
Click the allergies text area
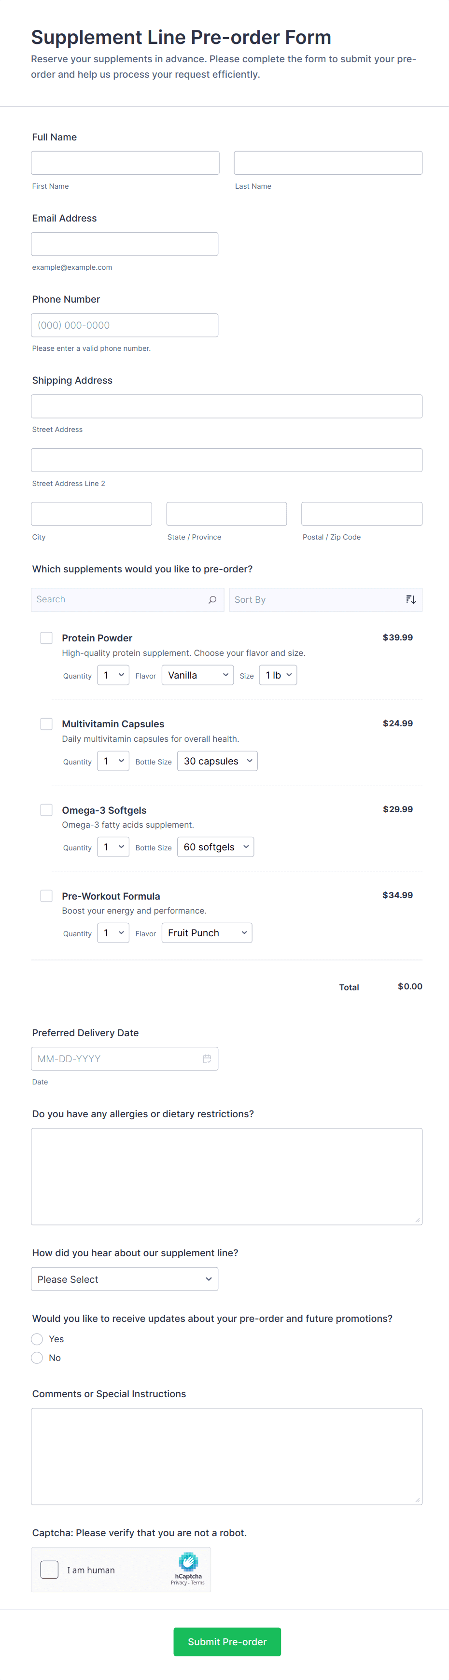(226, 1176)
